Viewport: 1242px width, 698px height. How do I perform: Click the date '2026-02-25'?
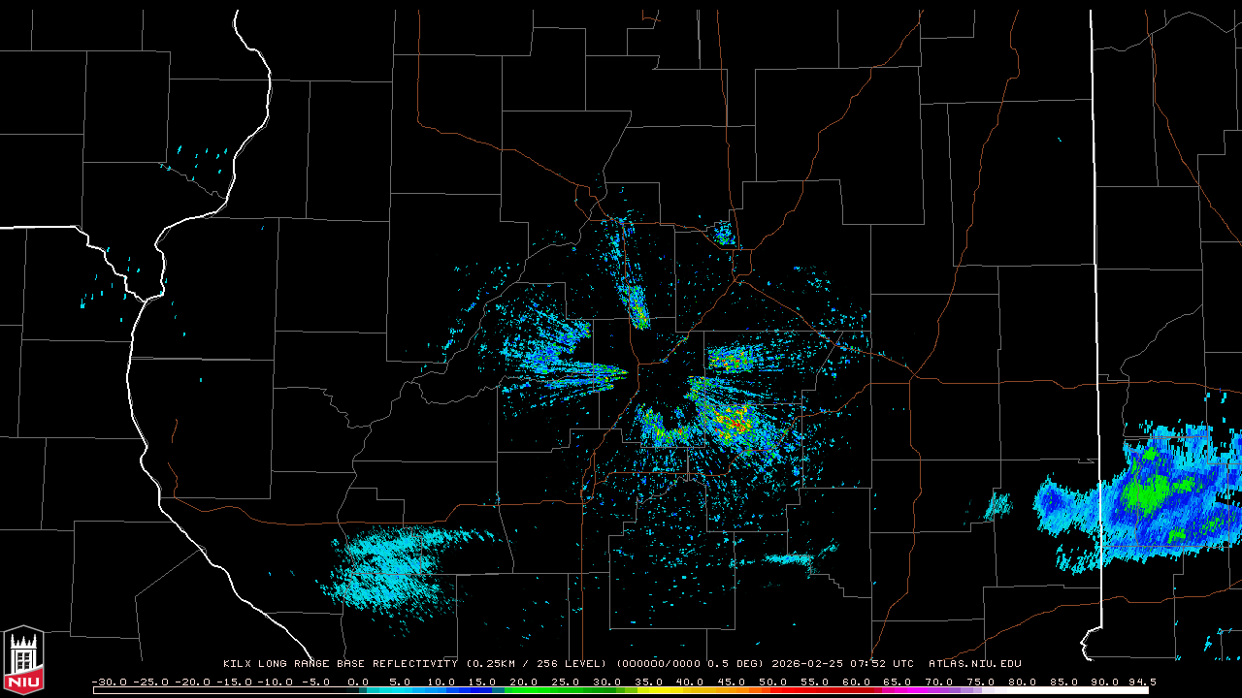pos(807,664)
